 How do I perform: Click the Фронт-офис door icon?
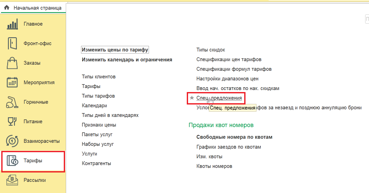[x=12, y=43]
